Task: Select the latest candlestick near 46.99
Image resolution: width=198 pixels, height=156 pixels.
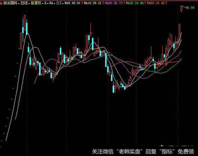Action: (181, 9)
